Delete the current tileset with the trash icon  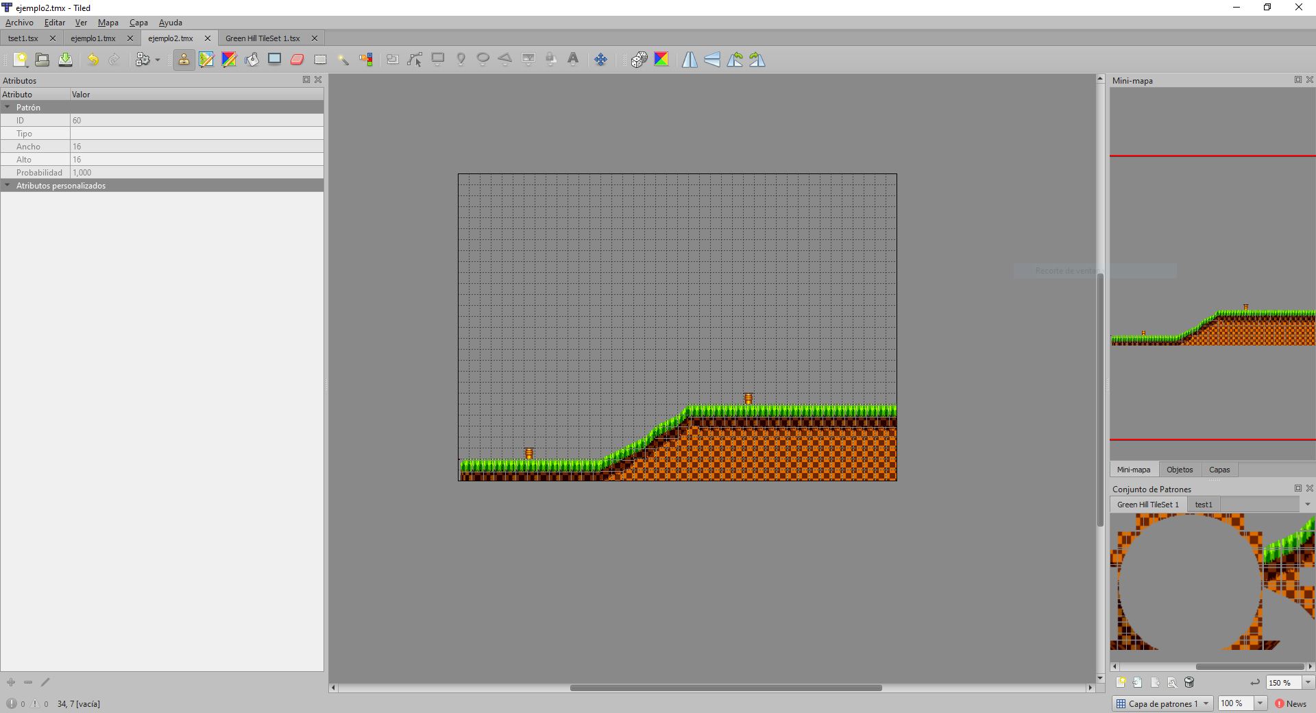1191,682
